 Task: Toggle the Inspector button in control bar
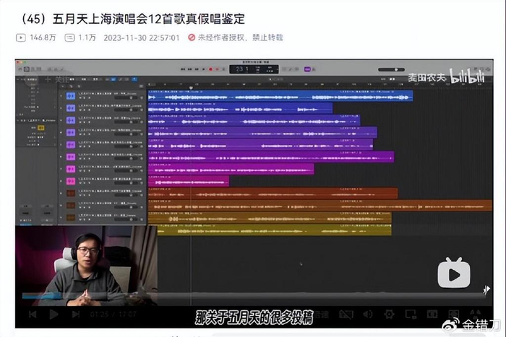(27, 69)
